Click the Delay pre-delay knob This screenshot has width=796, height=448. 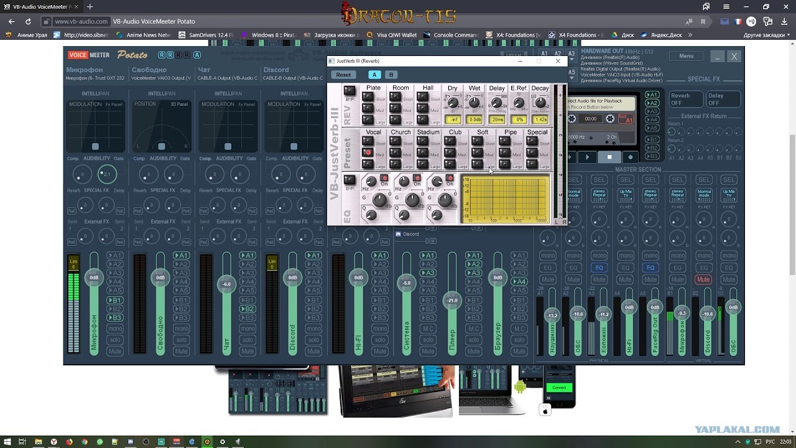tap(497, 103)
